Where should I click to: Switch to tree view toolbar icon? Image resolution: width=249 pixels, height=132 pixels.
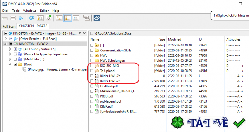coord(59,18)
